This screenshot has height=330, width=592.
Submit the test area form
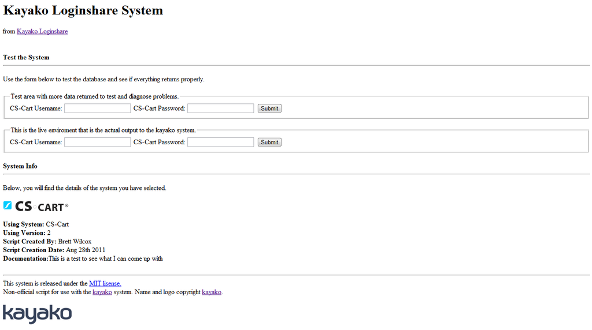[x=269, y=108]
